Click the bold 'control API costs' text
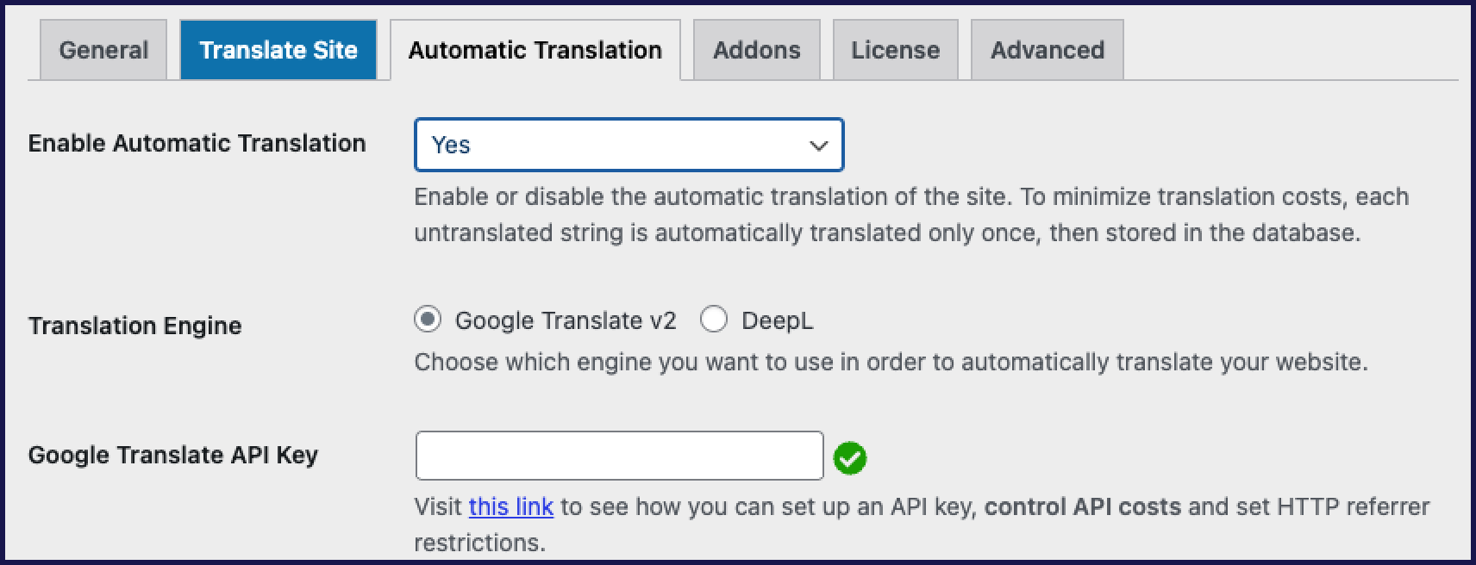Screen dimensions: 1476x565 coord(1083,506)
